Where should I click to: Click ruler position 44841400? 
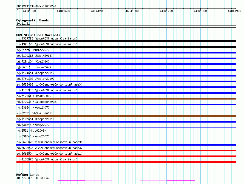tap(64, 11)
